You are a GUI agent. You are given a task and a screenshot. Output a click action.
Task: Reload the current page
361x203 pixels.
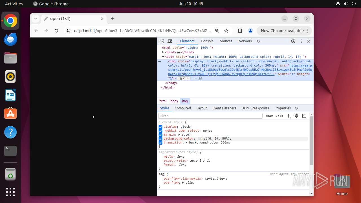56,31
